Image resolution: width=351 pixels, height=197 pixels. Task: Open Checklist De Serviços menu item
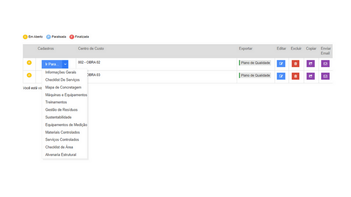(62, 80)
